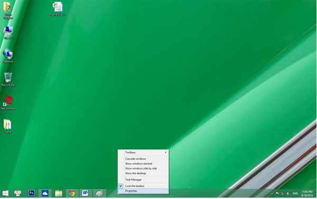The width and height of the screenshot is (317, 199).
Task: Open the Paint palette app in the taskbar
Action: pos(99,193)
